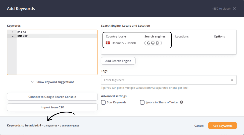Click the empty area of keywords editor
Screen dimensions: 244x135
click(x=57, y=56)
